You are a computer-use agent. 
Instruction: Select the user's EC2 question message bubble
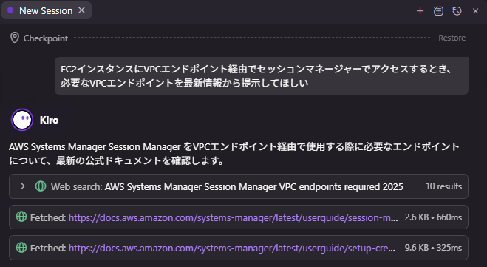pyautogui.click(x=262, y=76)
